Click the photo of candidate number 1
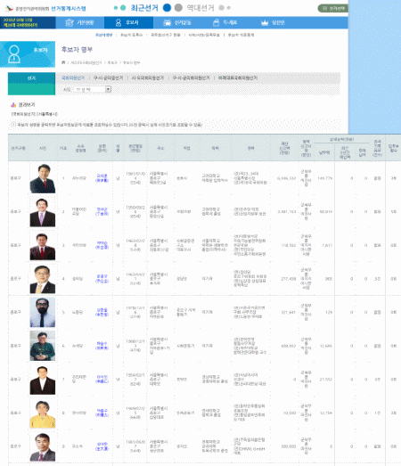 click(43, 178)
